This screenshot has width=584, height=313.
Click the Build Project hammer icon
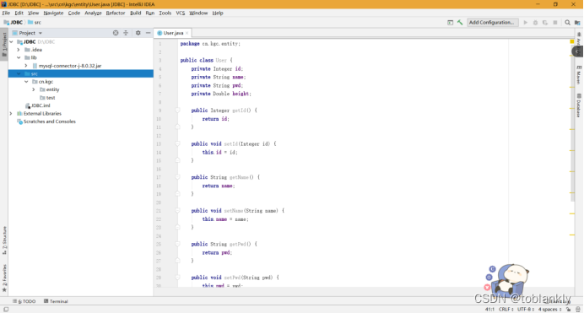[x=460, y=22]
